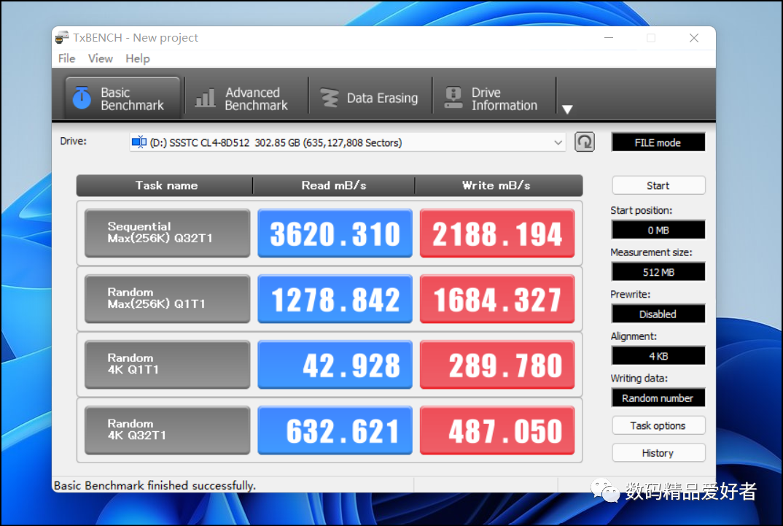The width and height of the screenshot is (783, 526).
Task: Open the View menu
Action: (x=101, y=58)
